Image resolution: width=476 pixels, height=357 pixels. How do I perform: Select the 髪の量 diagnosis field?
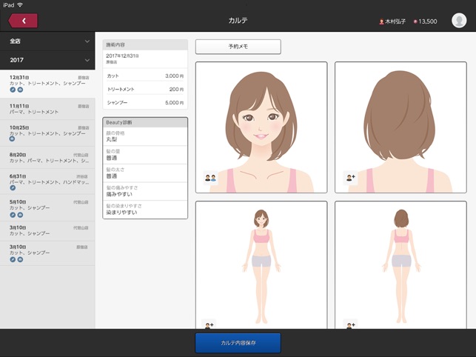click(x=145, y=154)
